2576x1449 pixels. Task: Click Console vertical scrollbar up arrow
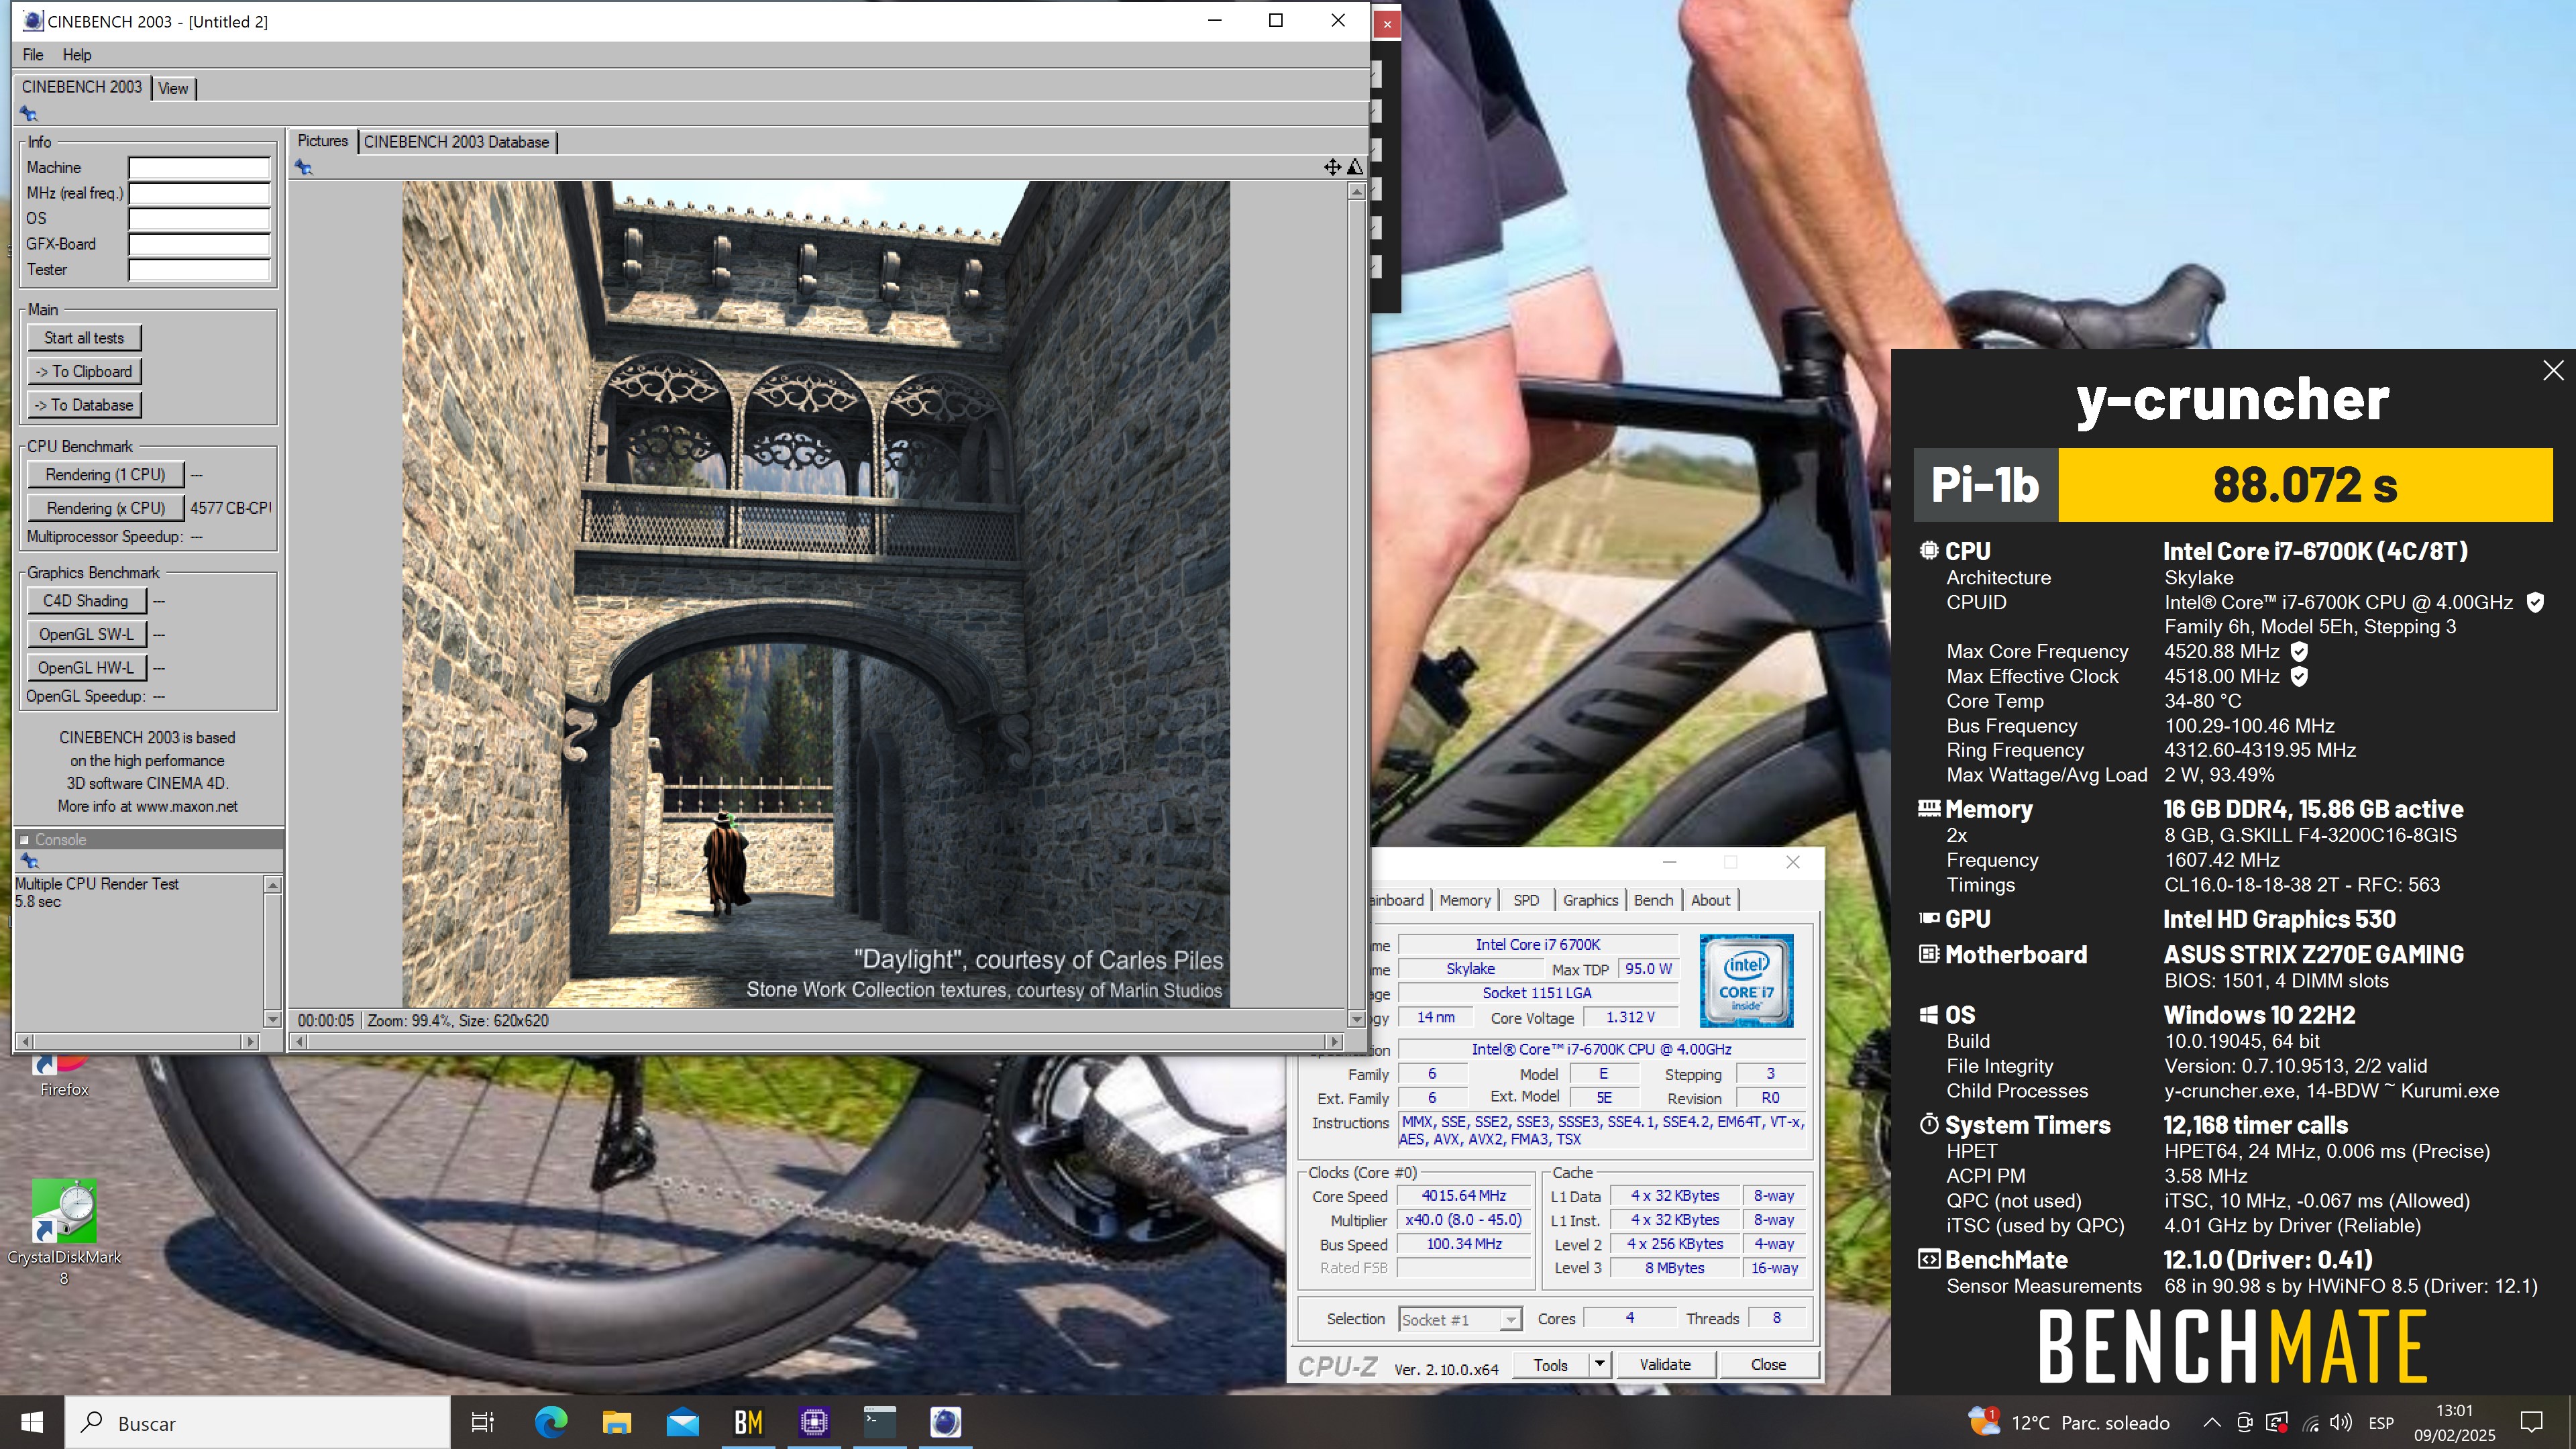(272, 885)
